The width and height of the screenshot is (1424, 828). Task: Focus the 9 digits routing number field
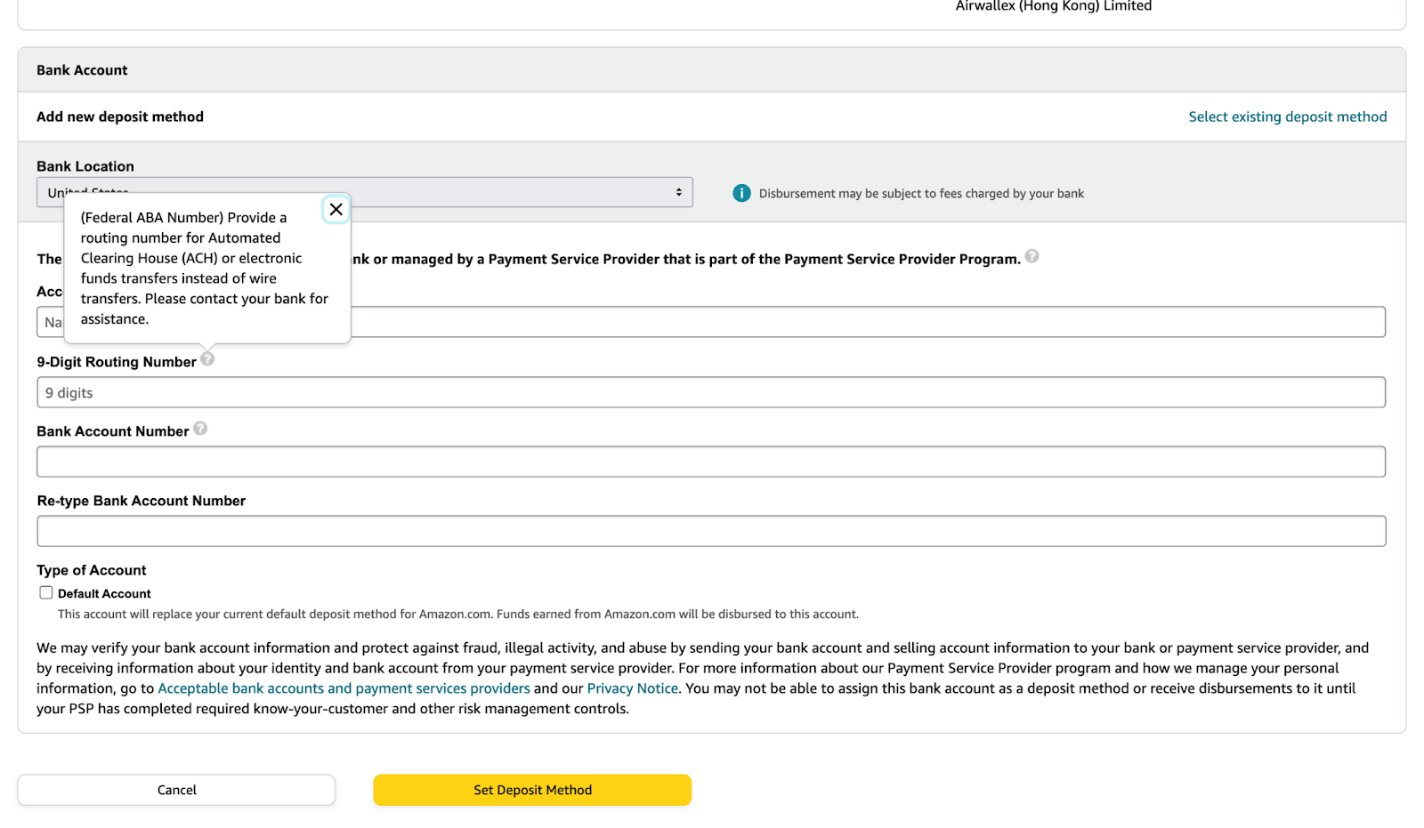pyautogui.click(x=710, y=393)
